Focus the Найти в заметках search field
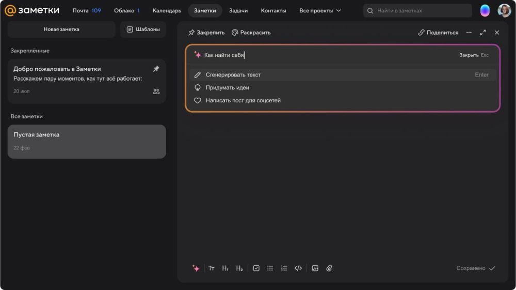 (x=421, y=11)
